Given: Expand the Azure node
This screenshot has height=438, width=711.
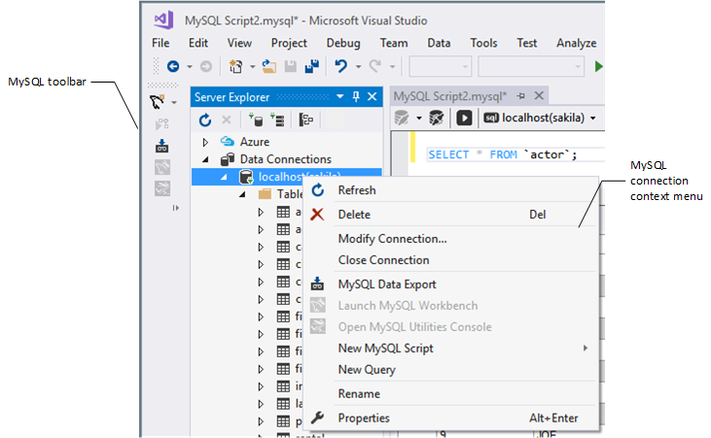Looking at the screenshot, I should click(205, 142).
